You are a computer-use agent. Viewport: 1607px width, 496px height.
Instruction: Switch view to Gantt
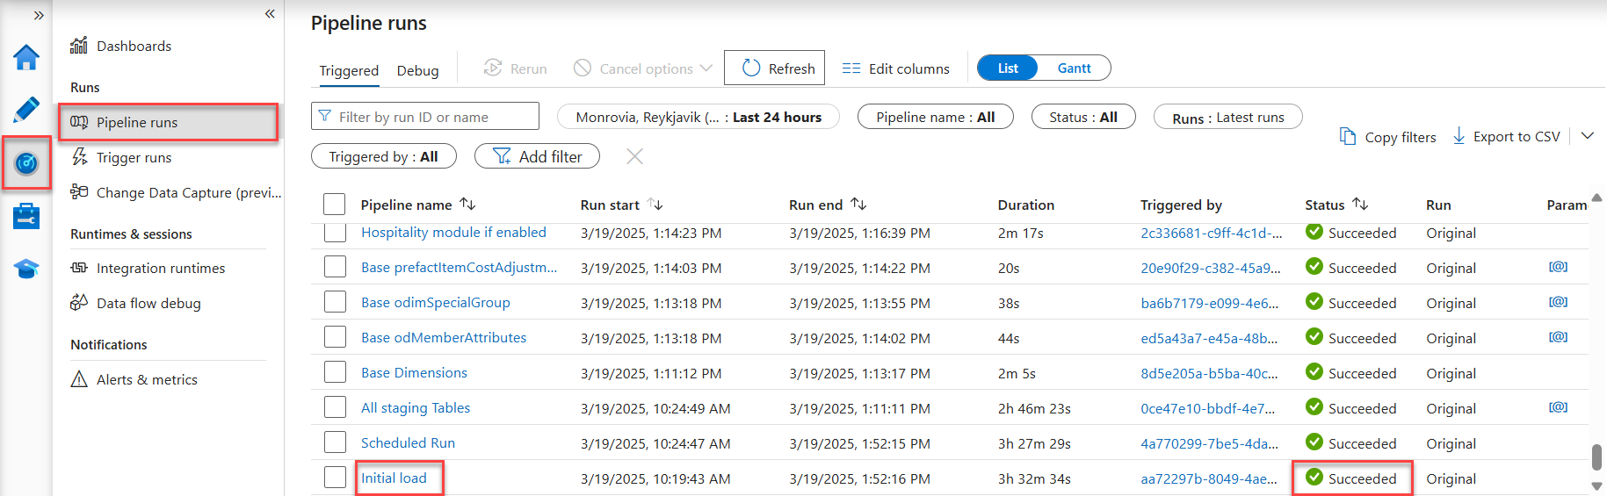click(x=1074, y=68)
